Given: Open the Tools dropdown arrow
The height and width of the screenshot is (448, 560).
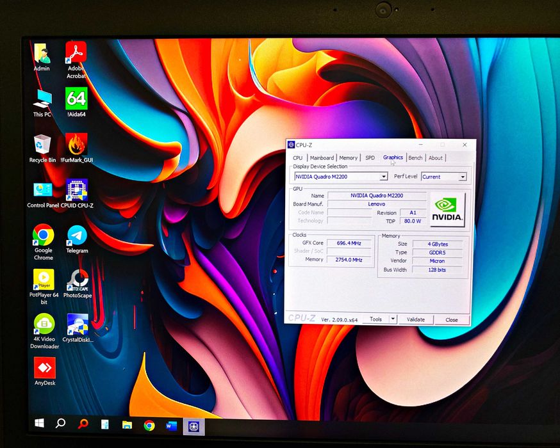Looking at the screenshot, I should point(393,319).
